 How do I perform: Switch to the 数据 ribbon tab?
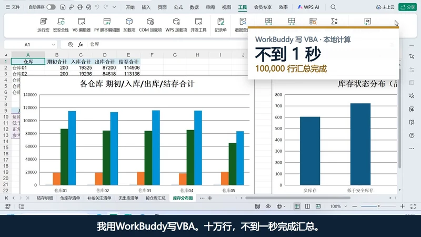click(194, 7)
